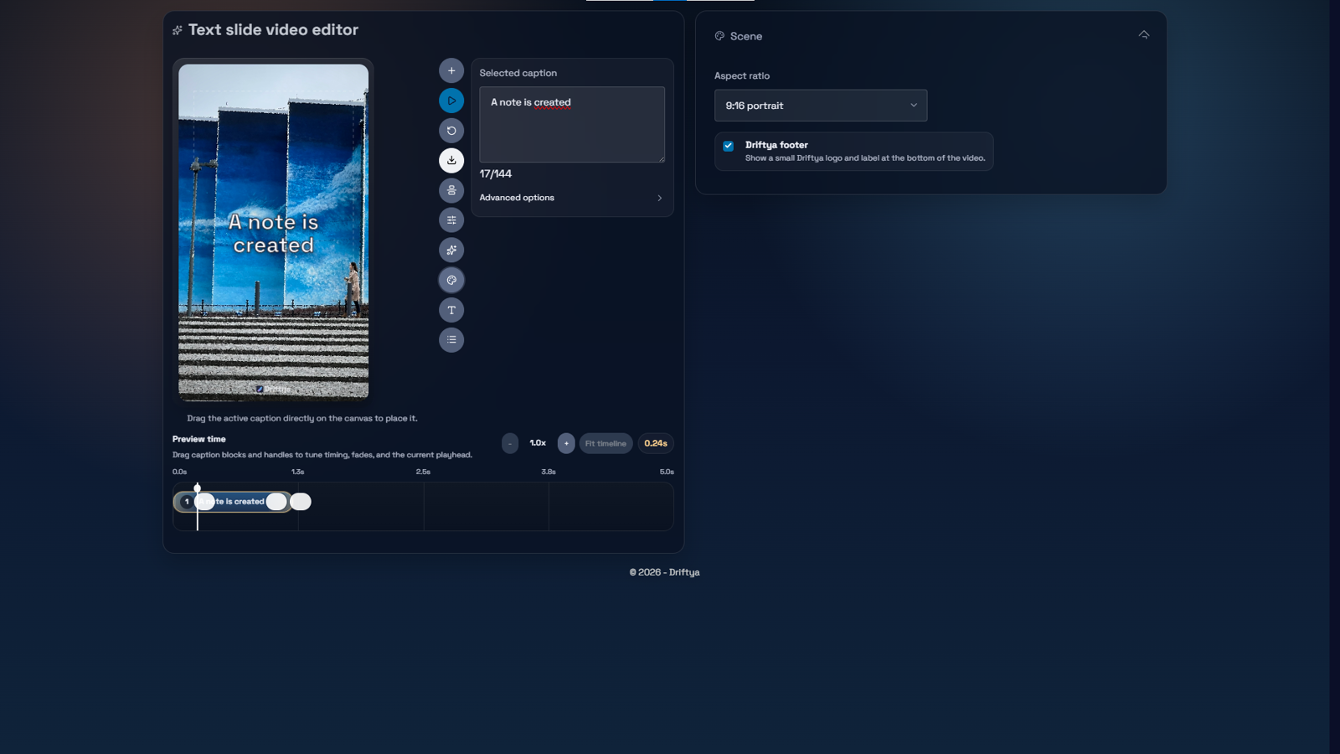Open the aspect ratio 9:16 portrait dropdown
This screenshot has width=1340, height=754.
[820, 105]
